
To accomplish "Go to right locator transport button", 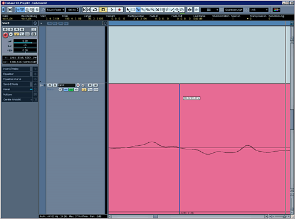I will coord(88,9).
